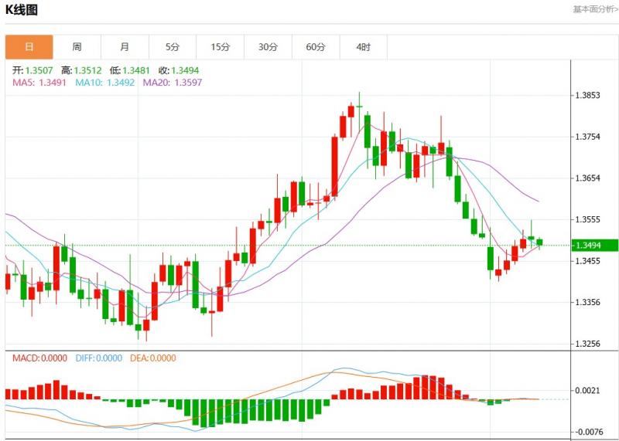Select the 日 daily chart tab

click(x=29, y=47)
